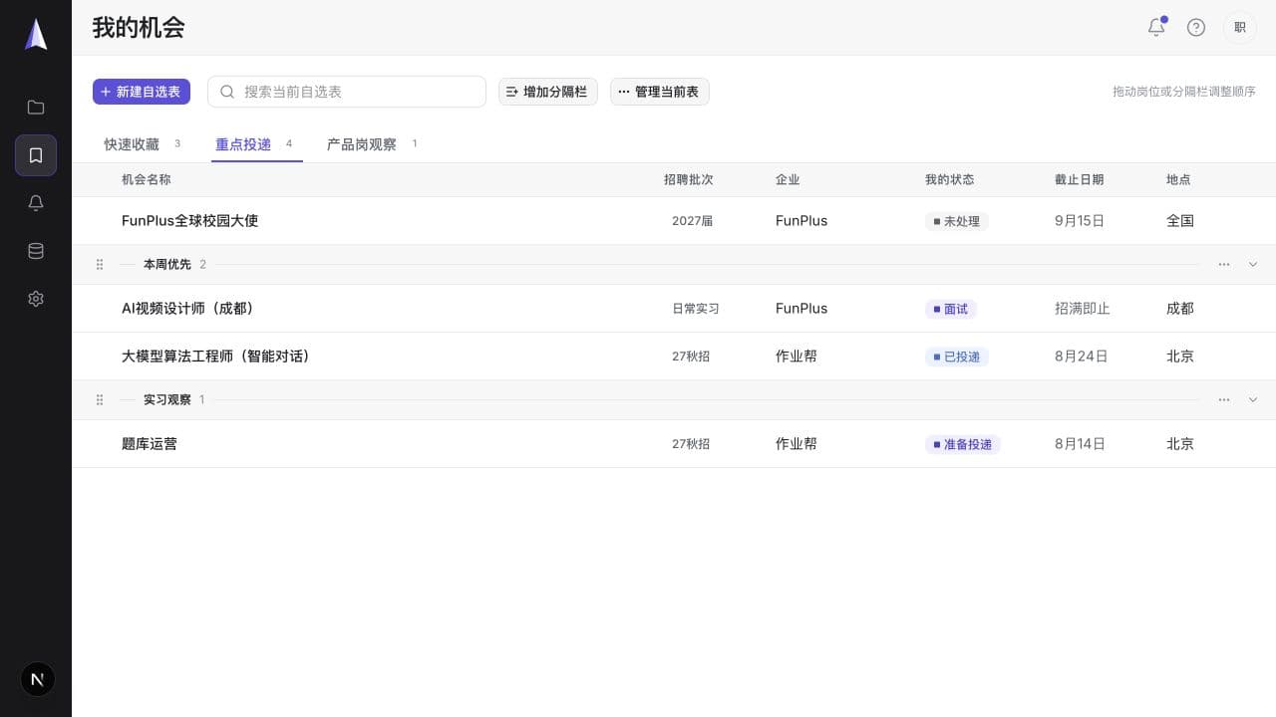Open the settings gear in the sidebar
Viewport: 1276px width, 717px height.
pyautogui.click(x=36, y=299)
